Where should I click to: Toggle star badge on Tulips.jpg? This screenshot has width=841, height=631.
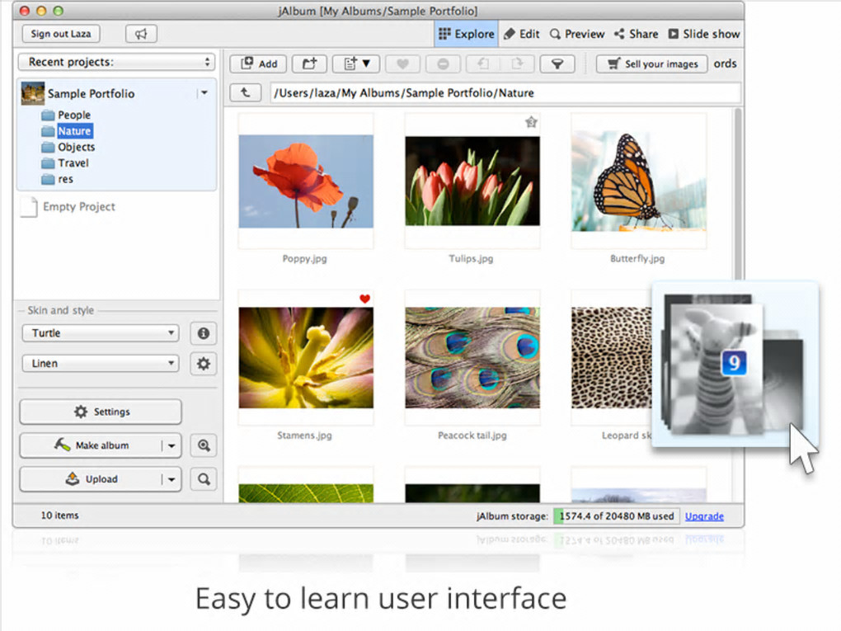[x=531, y=122]
